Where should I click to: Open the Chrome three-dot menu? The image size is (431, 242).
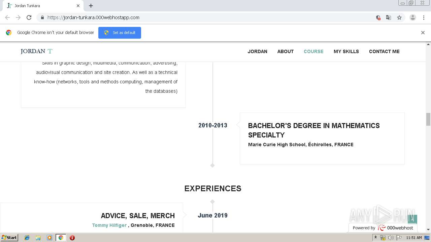(424, 17)
